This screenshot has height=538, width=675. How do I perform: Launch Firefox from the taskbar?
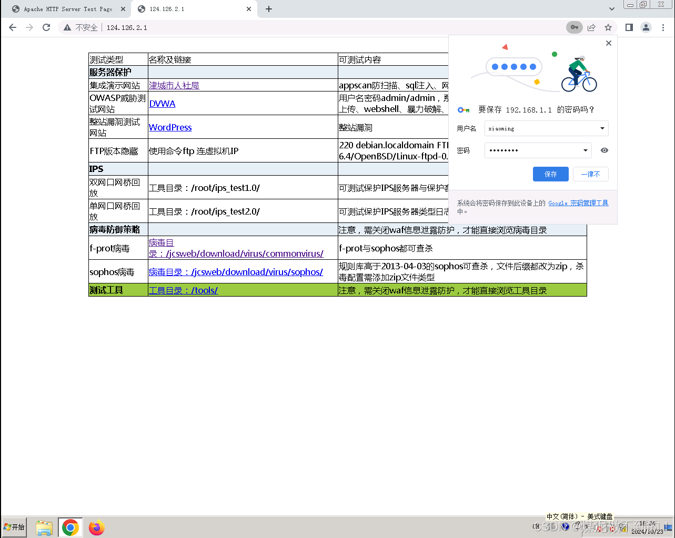point(96,527)
